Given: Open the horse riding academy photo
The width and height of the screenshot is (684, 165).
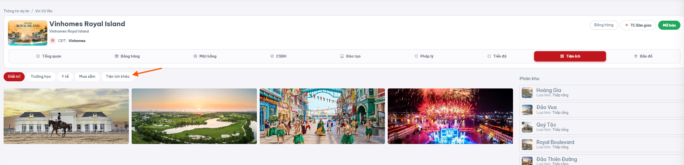Looking at the screenshot, I should pos(66,116).
